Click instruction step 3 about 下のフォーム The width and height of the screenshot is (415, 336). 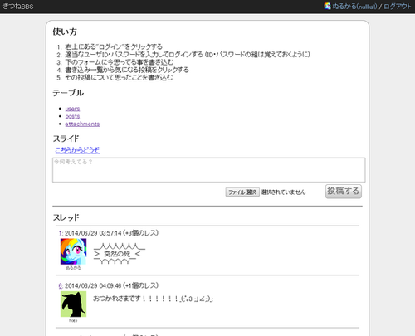[x=120, y=62]
